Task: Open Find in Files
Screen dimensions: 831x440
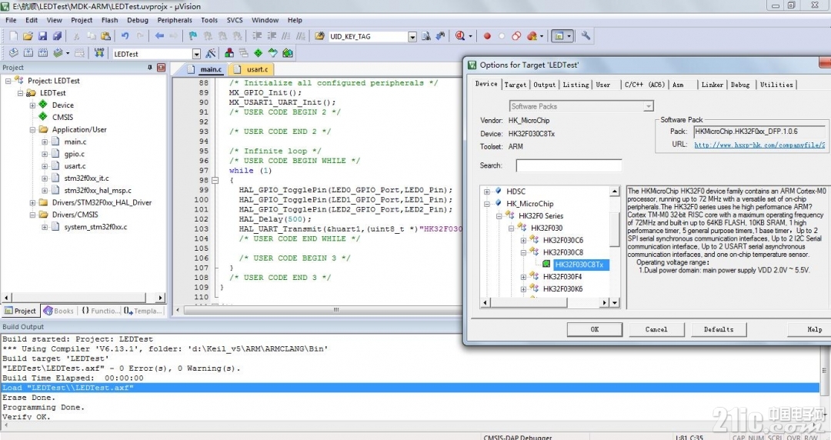Action: [x=319, y=36]
